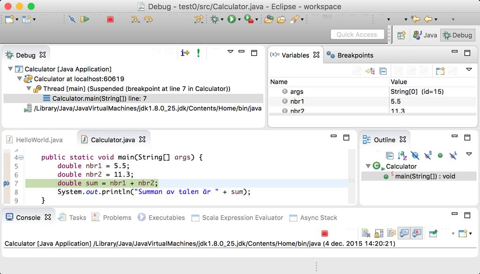The width and height of the screenshot is (480, 274).
Task: Select the args variable row
Action: click(373, 91)
